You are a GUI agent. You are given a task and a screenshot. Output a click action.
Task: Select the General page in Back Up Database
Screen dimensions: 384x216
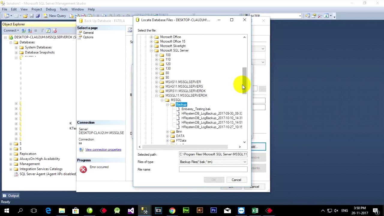pos(88,33)
